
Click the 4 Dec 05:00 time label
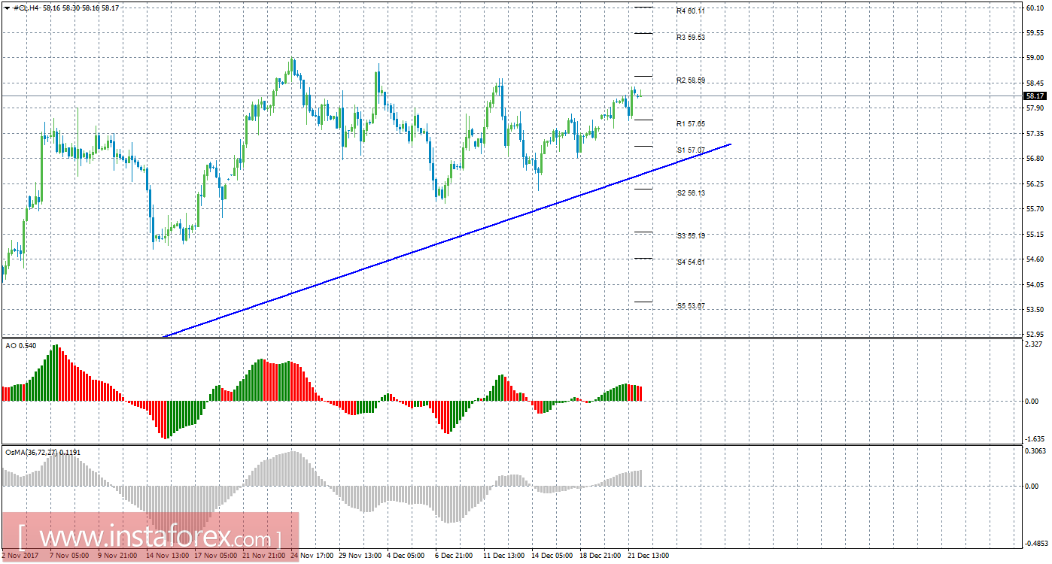[x=406, y=556]
